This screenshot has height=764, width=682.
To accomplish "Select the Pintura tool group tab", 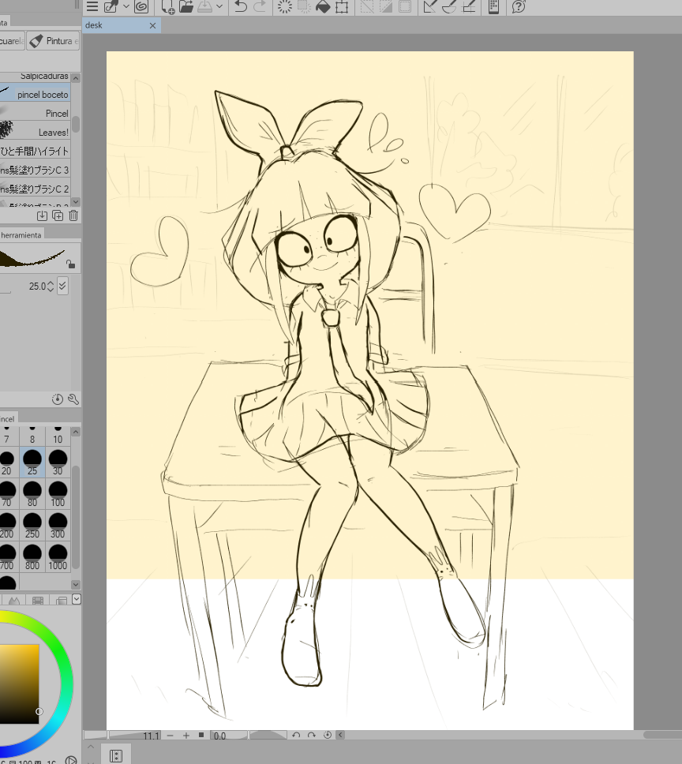I will coord(53,40).
